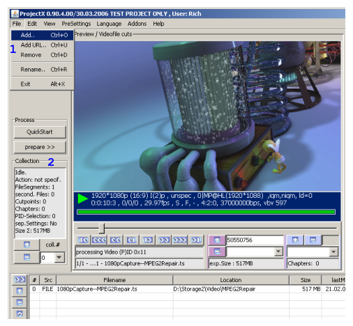Add chapter with blue plus button
This screenshot has width=353, height=326.
coord(295,240)
